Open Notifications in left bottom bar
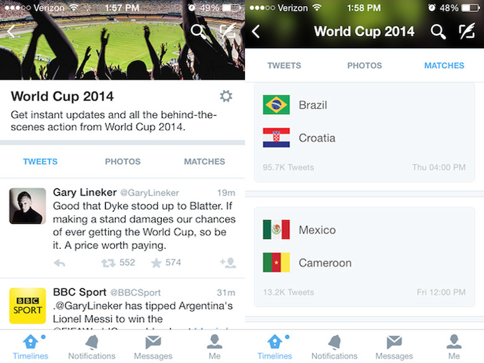The image size is (484, 363). coord(91,347)
